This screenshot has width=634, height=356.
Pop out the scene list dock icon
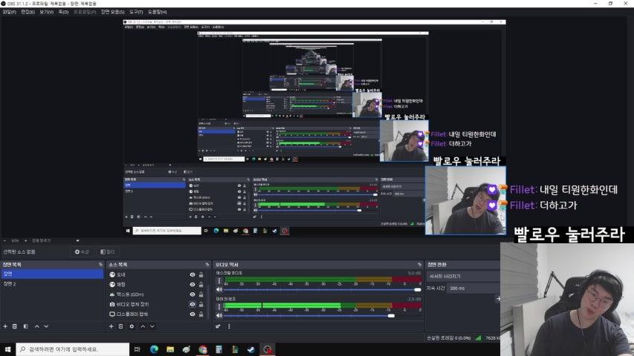(100, 264)
